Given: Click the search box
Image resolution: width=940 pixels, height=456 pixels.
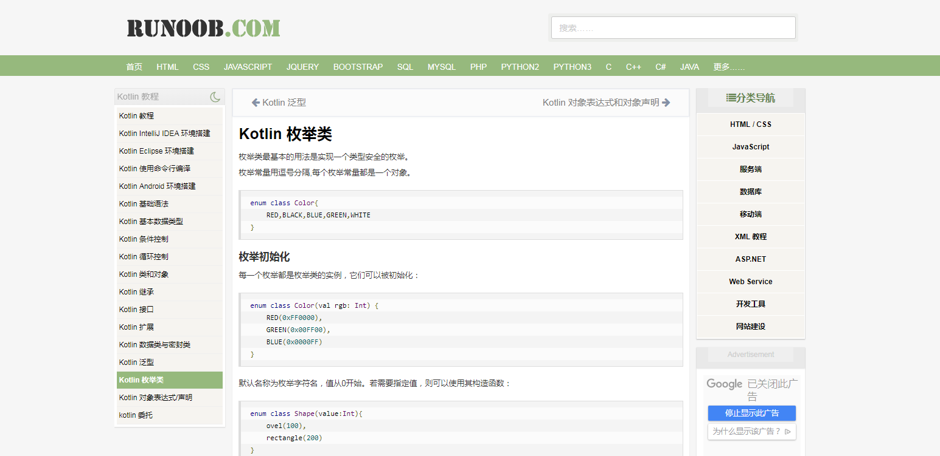Looking at the screenshot, I should pos(674,27).
